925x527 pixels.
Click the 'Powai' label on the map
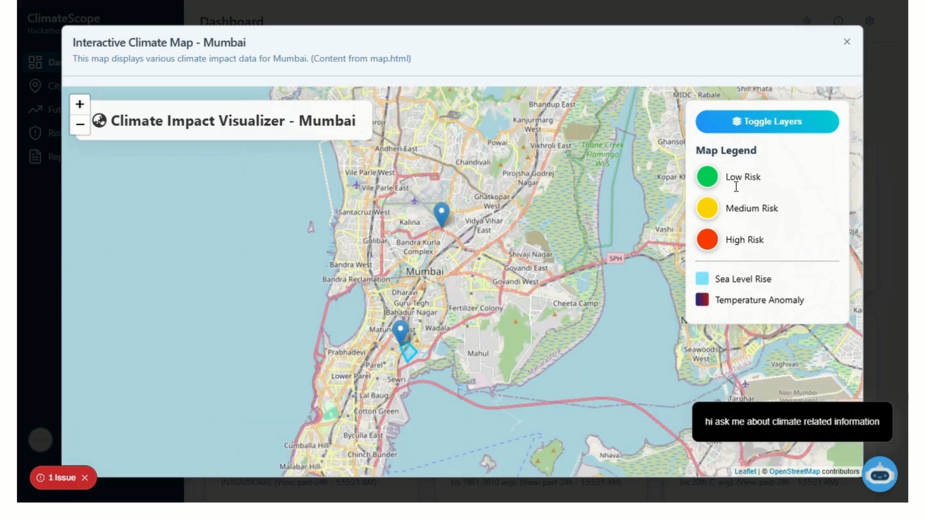click(x=497, y=143)
